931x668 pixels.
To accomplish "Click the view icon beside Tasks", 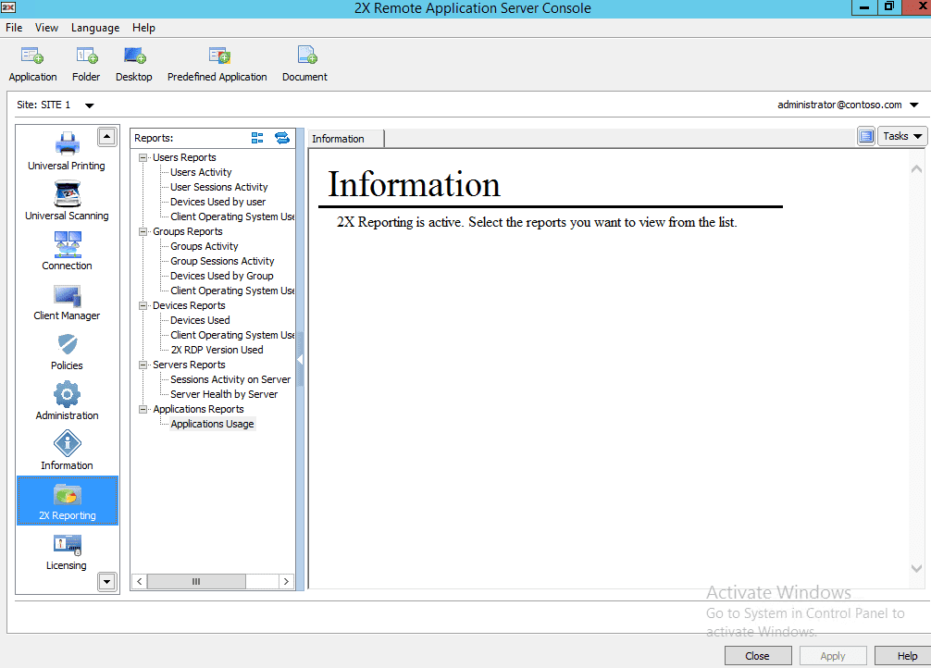I will click(866, 137).
